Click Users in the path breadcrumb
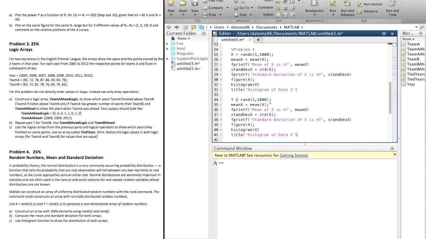Screen dimensions: 426x239 click(219, 27)
